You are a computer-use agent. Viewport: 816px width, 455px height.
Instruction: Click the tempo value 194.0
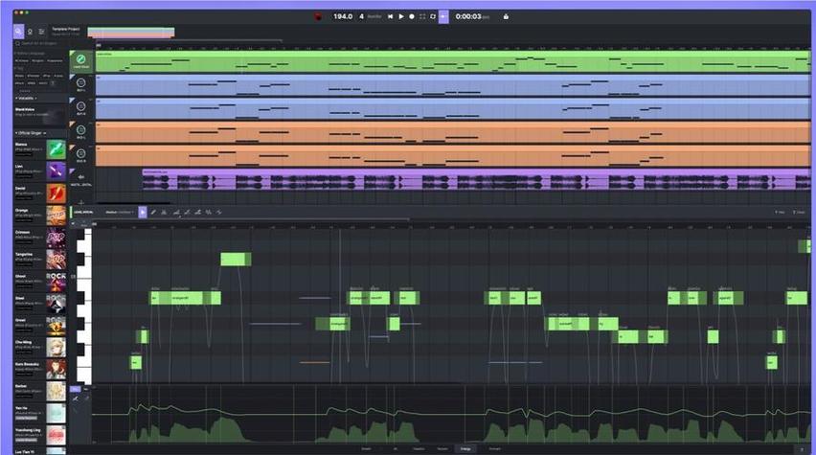pos(343,16)
